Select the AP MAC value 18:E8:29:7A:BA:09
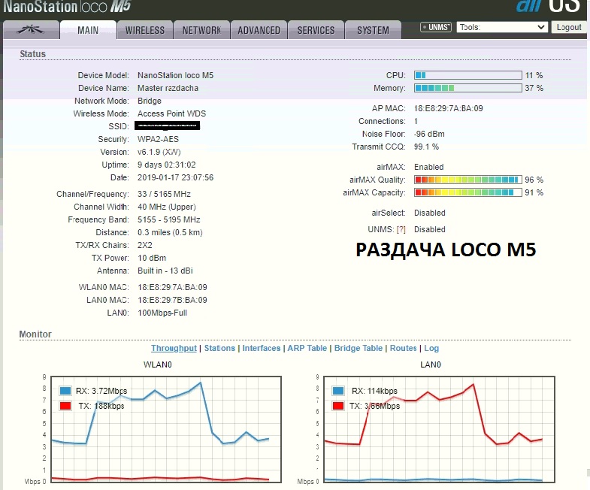 449,108
